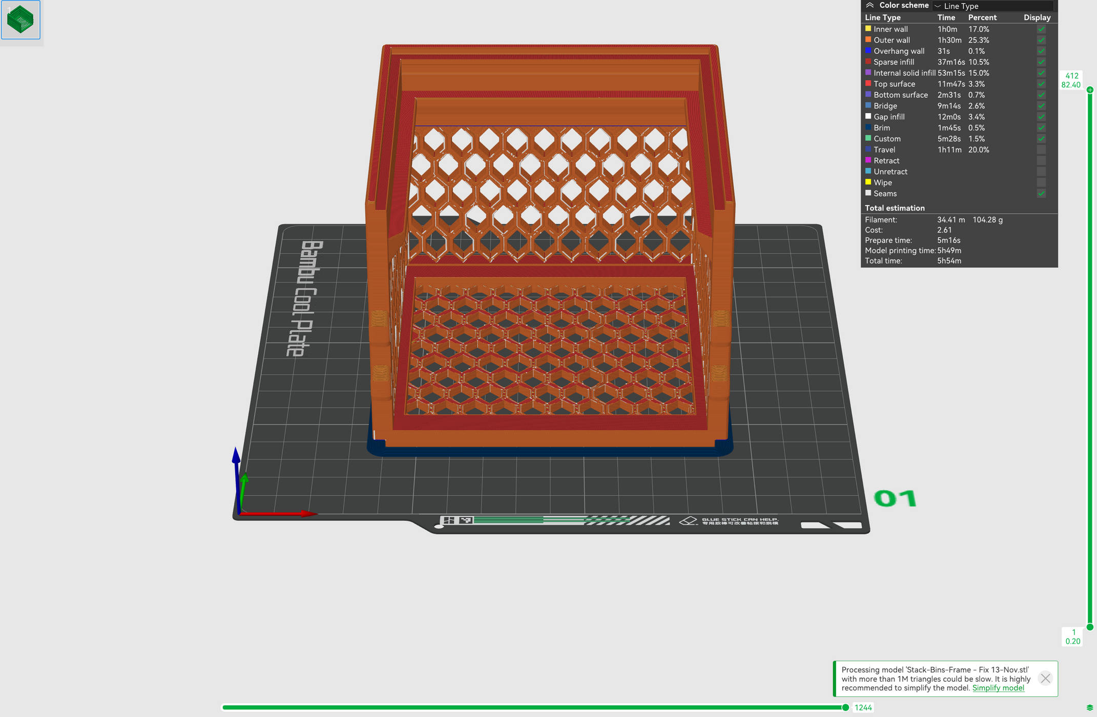This screenshot has height=717, width=1097.
Task: Click the Color scheme panel header
Action: [904, 5]
